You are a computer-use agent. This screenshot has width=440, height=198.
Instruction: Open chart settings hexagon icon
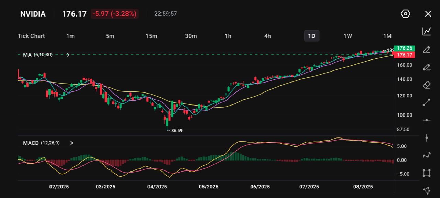[x=406, y=14]
